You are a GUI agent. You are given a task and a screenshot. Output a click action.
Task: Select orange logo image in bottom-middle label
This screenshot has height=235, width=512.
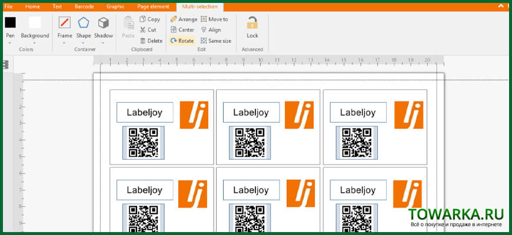click(x=301, y=193)
